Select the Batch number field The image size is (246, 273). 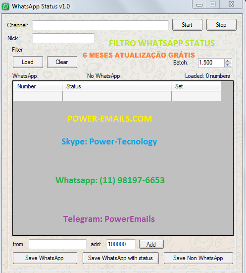[211, 63]
